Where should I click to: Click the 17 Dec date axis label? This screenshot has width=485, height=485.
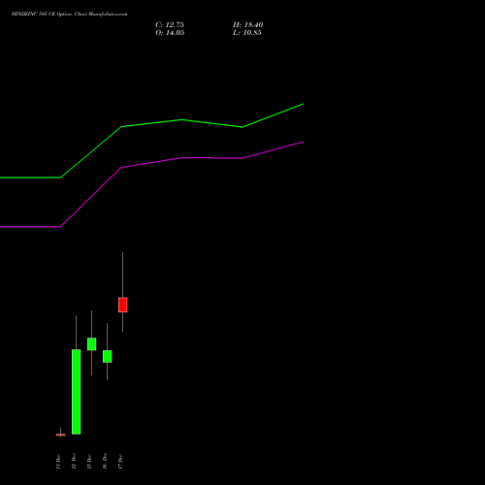(120, 462)
